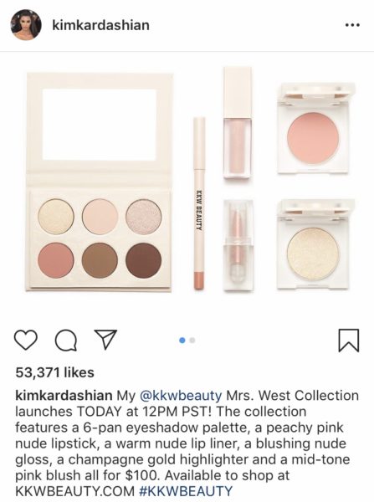374x502 pixels.
Task: Share post with paper plane icon
Action: [105, 339]
